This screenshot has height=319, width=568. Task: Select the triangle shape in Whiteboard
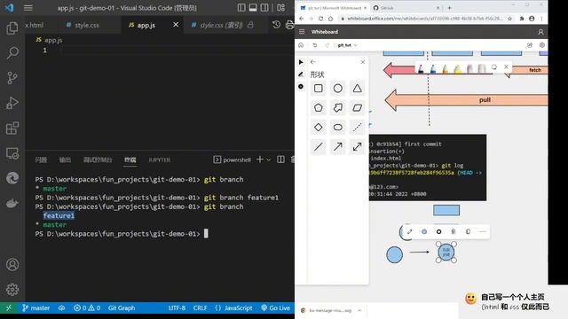(x=358, y=89)
